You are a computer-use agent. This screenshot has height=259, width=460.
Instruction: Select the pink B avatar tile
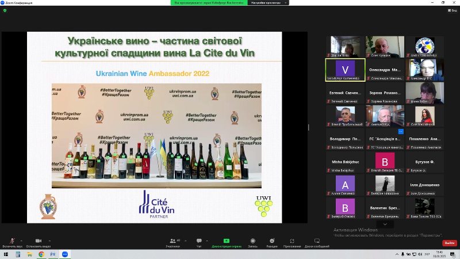(x=385, y=162)
